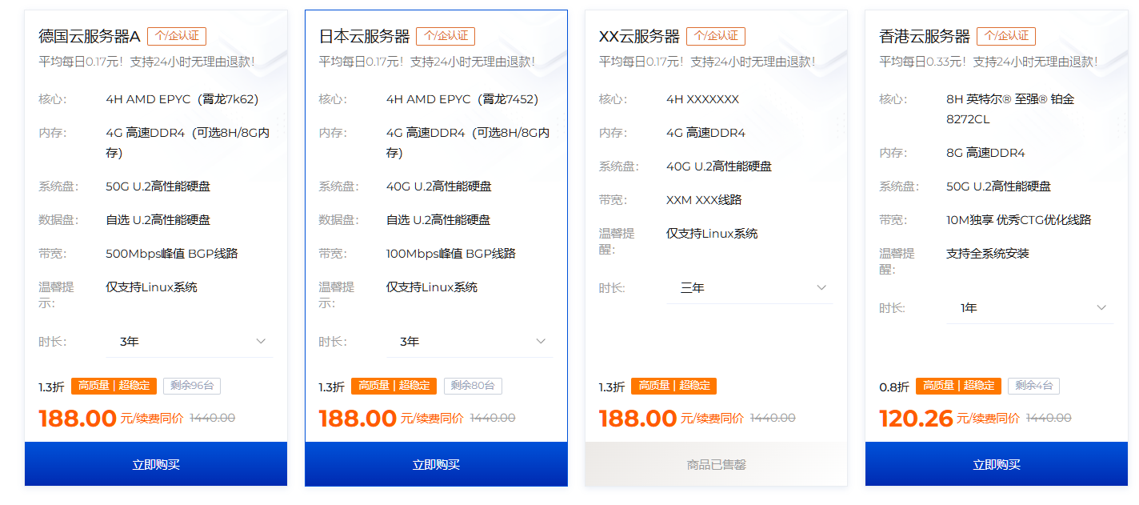This screenshot has width=1139, height=505.
Task: Click the 日本云服务器 个/企认证 badge
Action: click(x=446, y=36)
